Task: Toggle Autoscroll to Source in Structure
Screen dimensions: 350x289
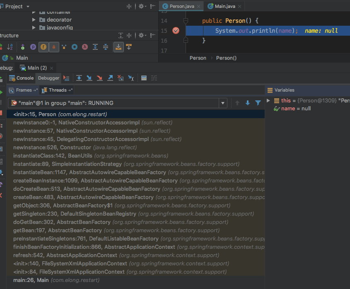Action: pos(118,47)
